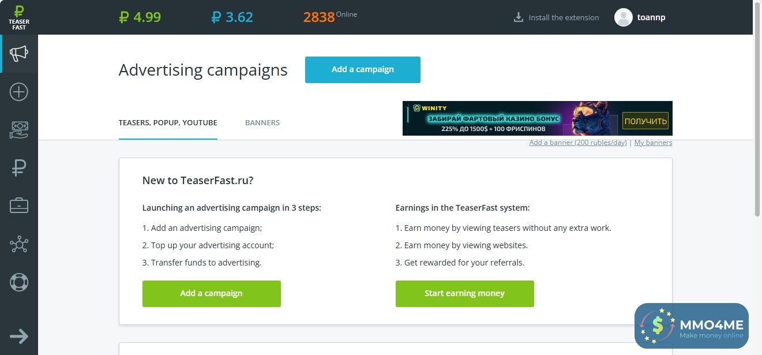The height and width of the screenshot is (355, 762).
Task: Open the toannp user profile avatar
Action: 624,17
